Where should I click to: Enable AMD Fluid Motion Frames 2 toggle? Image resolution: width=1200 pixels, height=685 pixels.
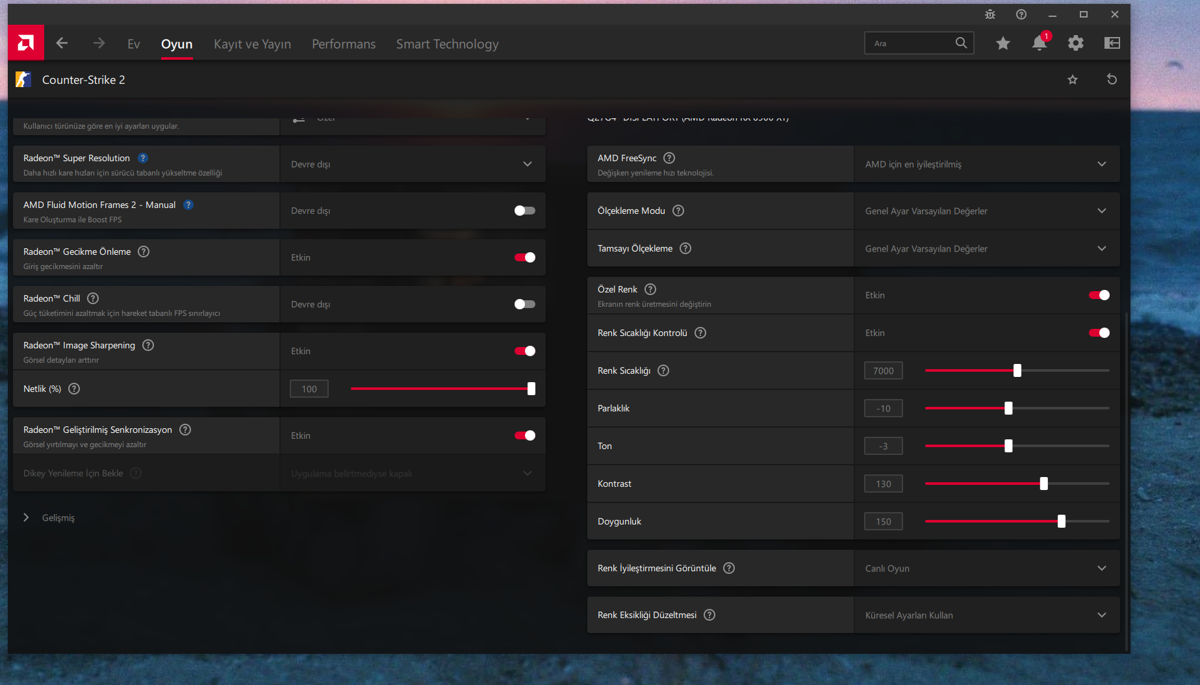tap(524, 211)
